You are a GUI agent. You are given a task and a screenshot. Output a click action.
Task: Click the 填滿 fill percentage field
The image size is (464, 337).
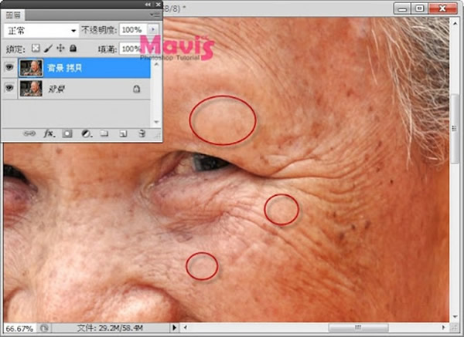[131, 48]
